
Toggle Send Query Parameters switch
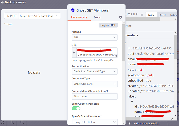click(x=76, y=108)
